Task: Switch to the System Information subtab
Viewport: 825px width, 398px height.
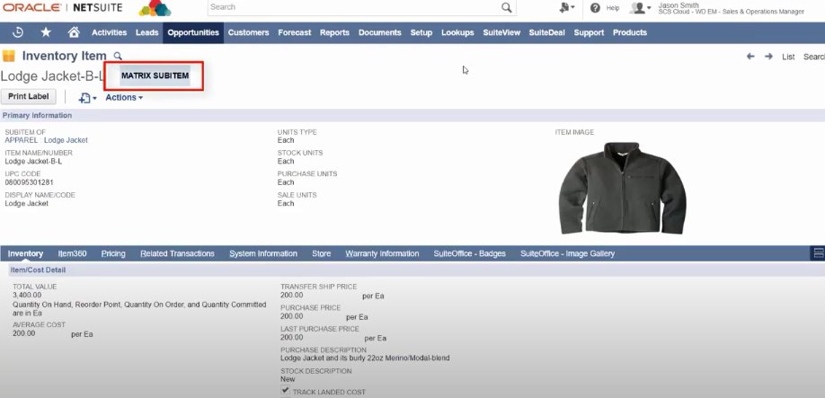Action: point(263,253)
